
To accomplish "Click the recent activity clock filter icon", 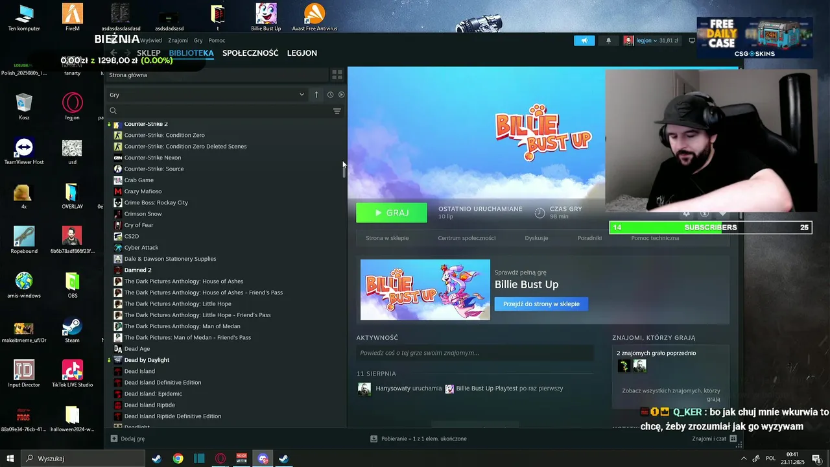I will (x=330, y=95).
